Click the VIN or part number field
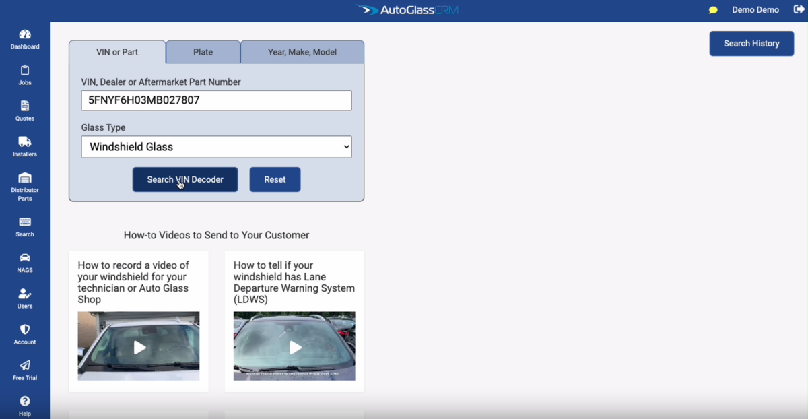The width and height of the screenshot is (808, 419). [216, 100]
